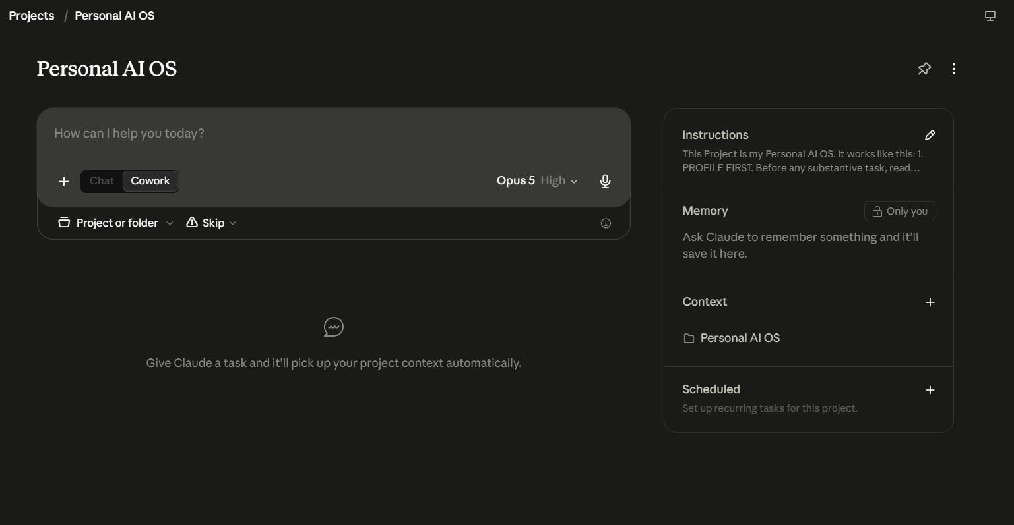Start voice input with the microphone icon

[x=605, y=181]
